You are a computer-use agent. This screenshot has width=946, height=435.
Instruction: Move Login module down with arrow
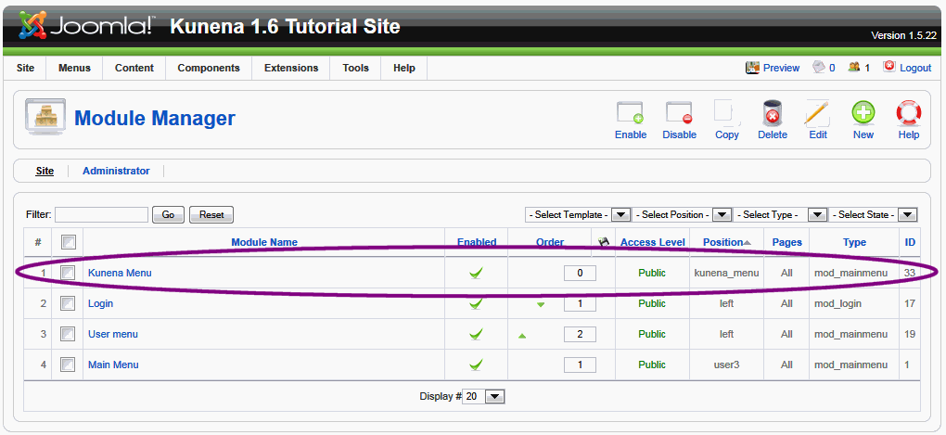[541, 304]
